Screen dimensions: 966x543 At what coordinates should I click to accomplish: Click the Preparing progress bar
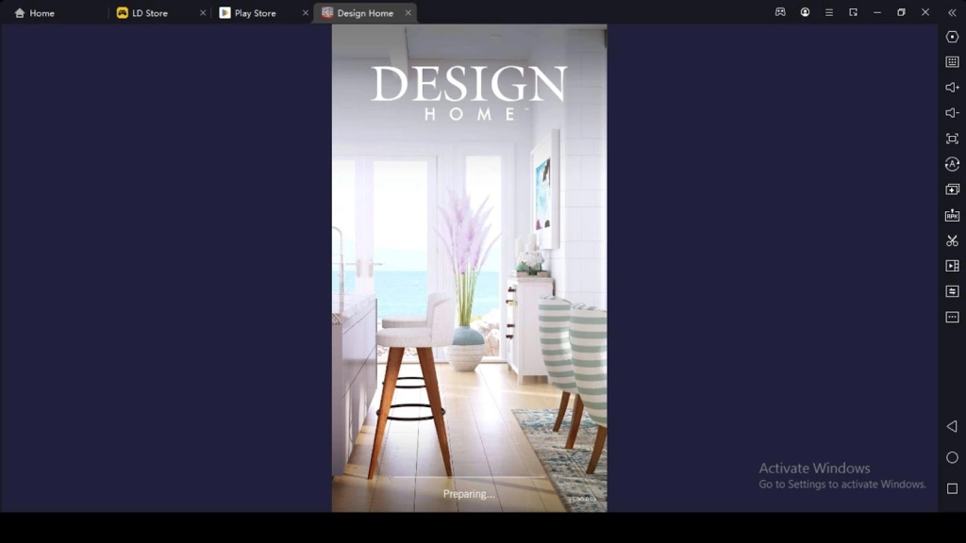click(x=469, y=478)
